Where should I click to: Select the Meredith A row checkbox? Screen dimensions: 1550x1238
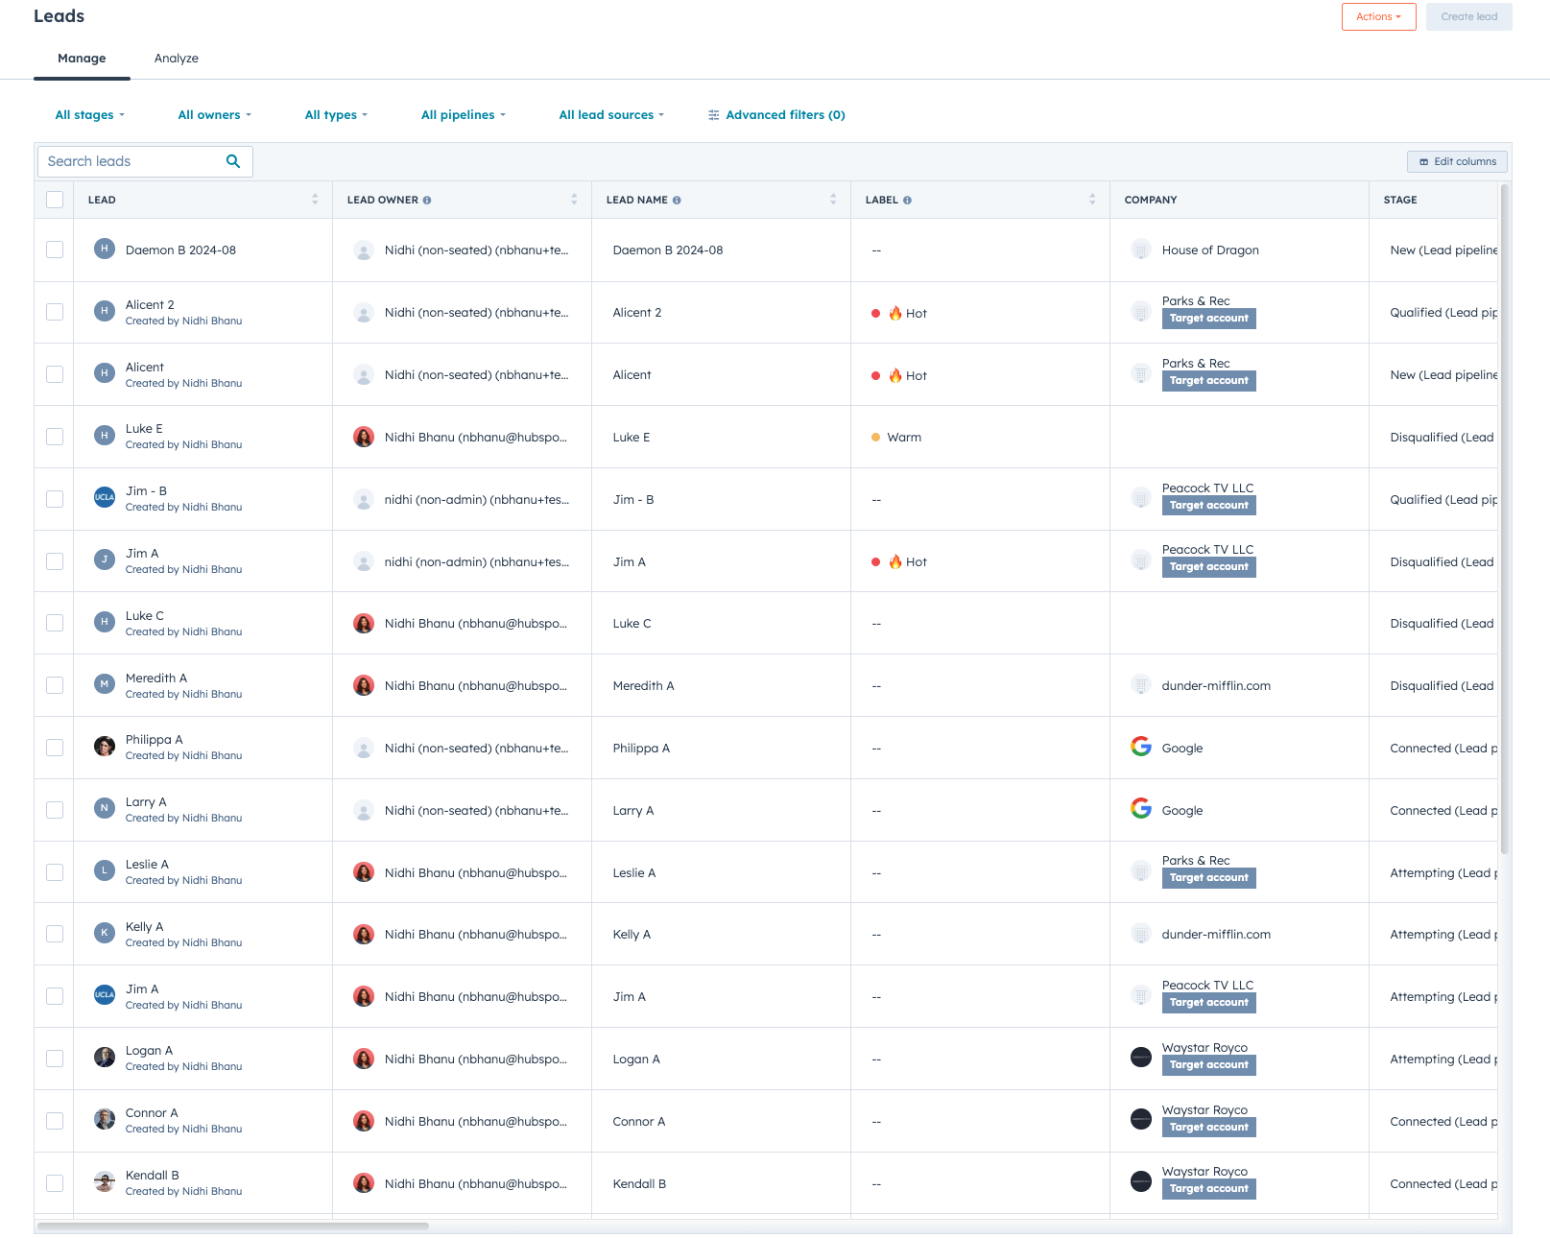tap(55, 685)
